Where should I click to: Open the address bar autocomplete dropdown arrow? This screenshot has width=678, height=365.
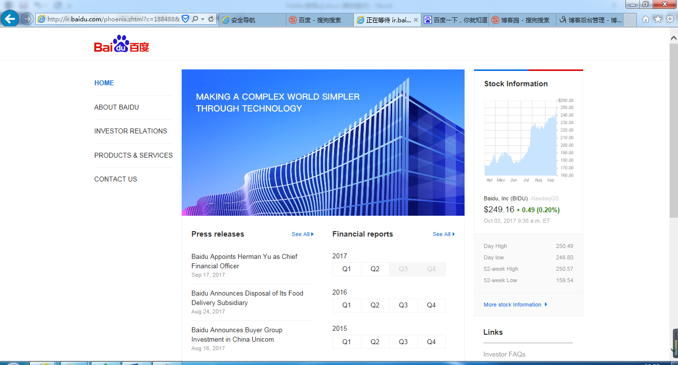203,19
